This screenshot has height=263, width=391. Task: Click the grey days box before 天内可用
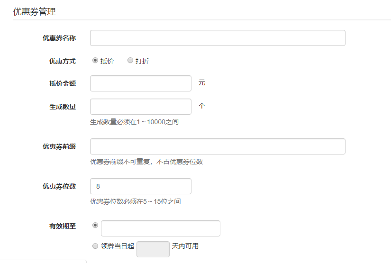coord(153,249)
